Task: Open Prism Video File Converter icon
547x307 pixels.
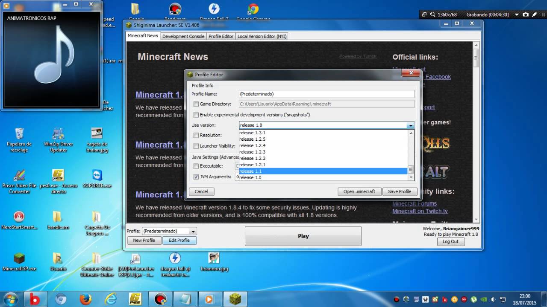Action: [x=19, y=182]
